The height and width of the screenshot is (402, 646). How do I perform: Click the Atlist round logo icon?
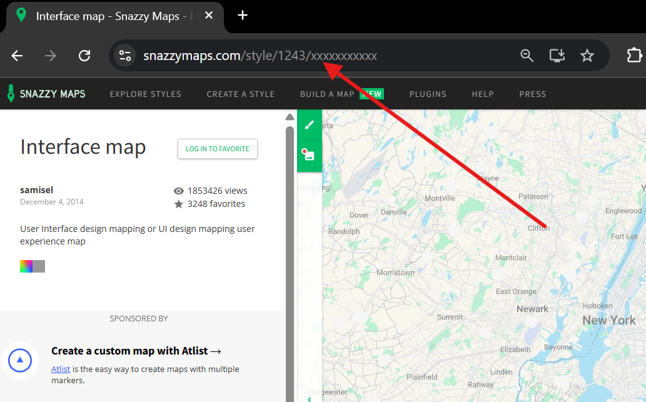click(20, 360)
